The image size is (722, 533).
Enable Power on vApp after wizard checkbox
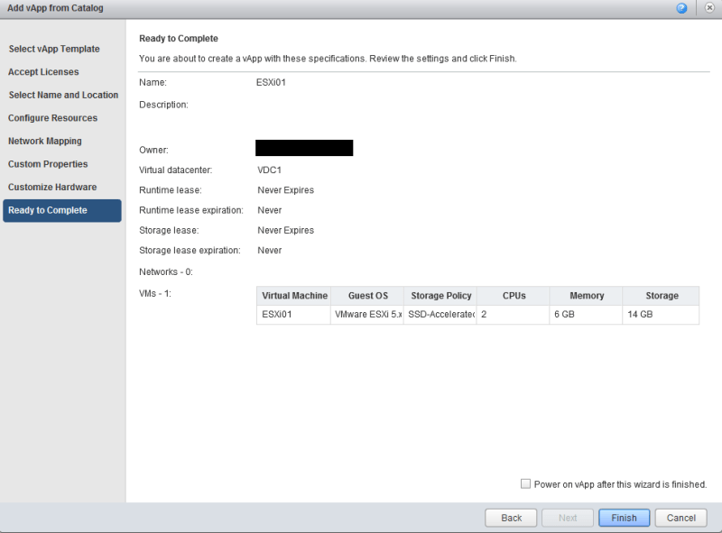coord(526,484)
